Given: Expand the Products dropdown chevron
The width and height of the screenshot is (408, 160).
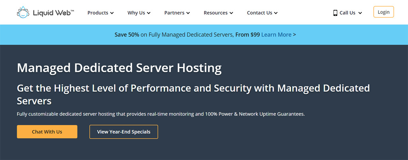Looking at the screenshot, I should pyautogui.click(x=112, y=13).
